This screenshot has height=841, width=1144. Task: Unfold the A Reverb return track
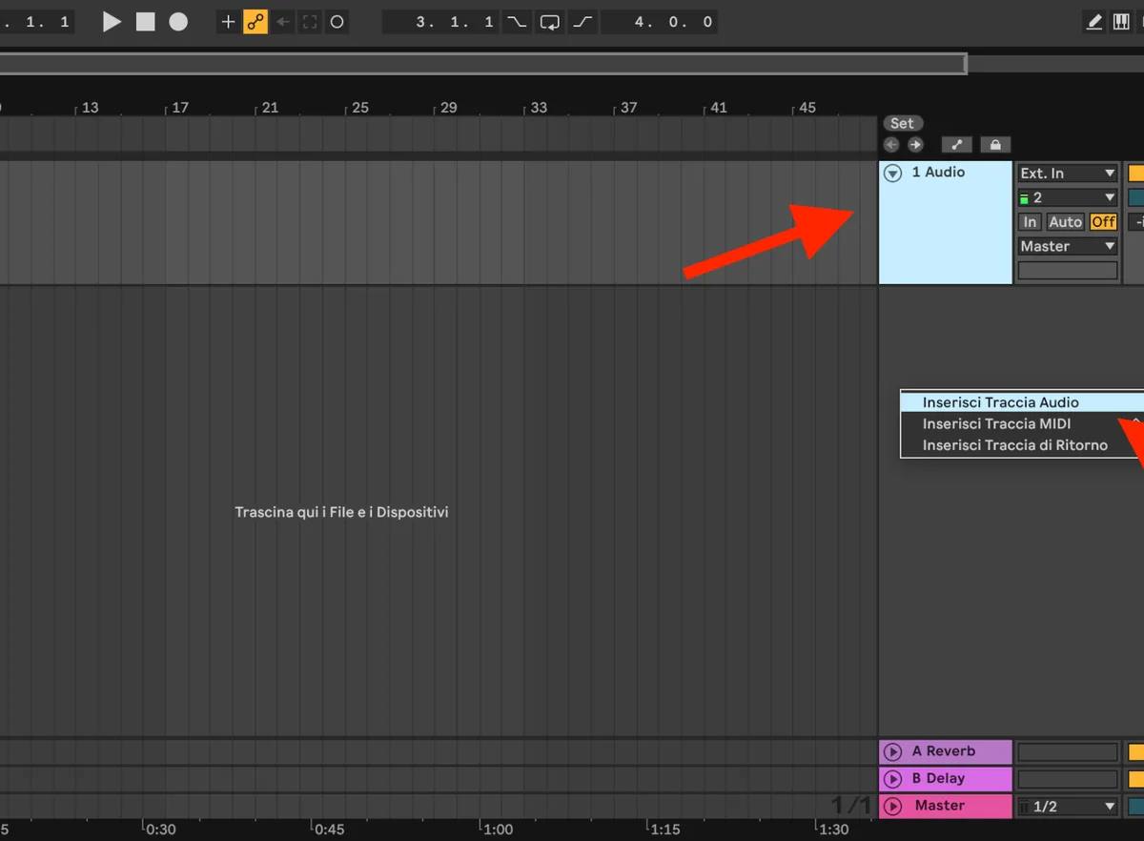(x=892, y=751)
